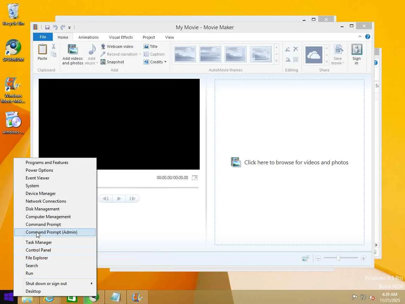The image size is (405, 304).
Task: Add a Caption to the clip
Action: [x=154, y=54]
